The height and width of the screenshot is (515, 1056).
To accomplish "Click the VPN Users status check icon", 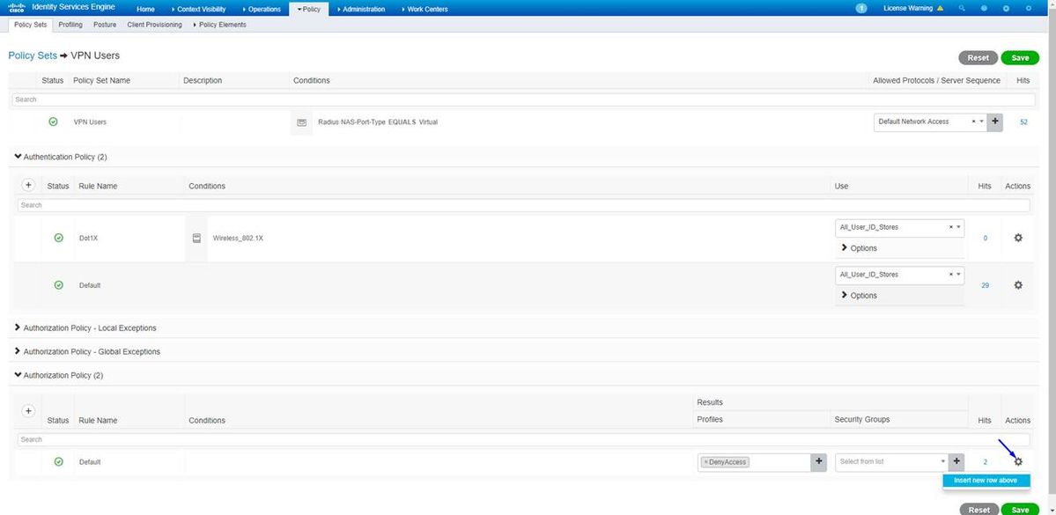I will (x=53, y=121).
